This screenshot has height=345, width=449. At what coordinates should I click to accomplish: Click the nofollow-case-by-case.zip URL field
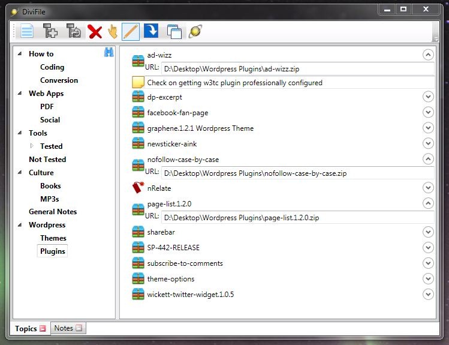click(x=298, y=173)
